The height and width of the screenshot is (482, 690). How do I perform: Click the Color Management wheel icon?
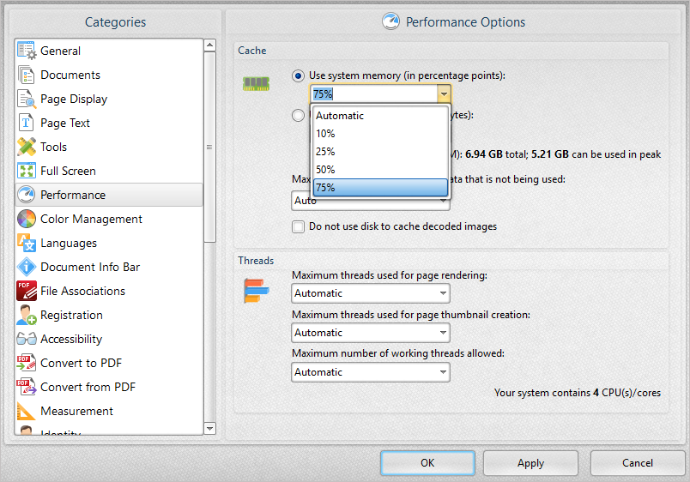click(26, 219)
